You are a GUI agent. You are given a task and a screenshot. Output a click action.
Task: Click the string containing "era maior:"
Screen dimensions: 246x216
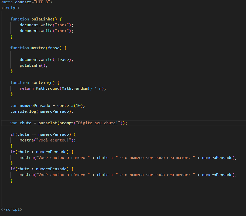pos(155,158)
